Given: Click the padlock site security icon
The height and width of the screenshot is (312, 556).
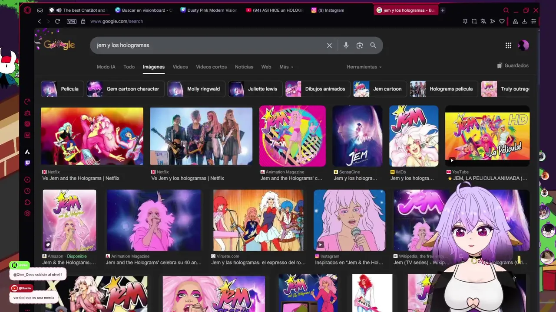Looking at the screenshot, I should click(83, 21).
